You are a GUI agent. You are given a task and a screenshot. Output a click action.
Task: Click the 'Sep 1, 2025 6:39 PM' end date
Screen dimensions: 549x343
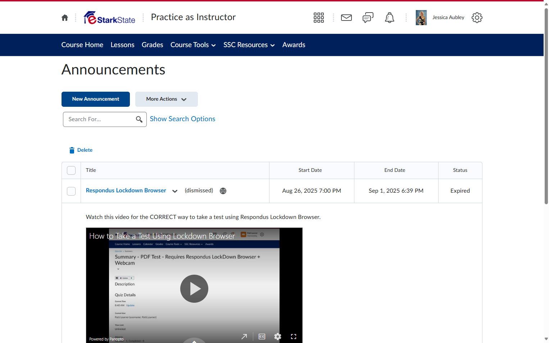[396, 191]
